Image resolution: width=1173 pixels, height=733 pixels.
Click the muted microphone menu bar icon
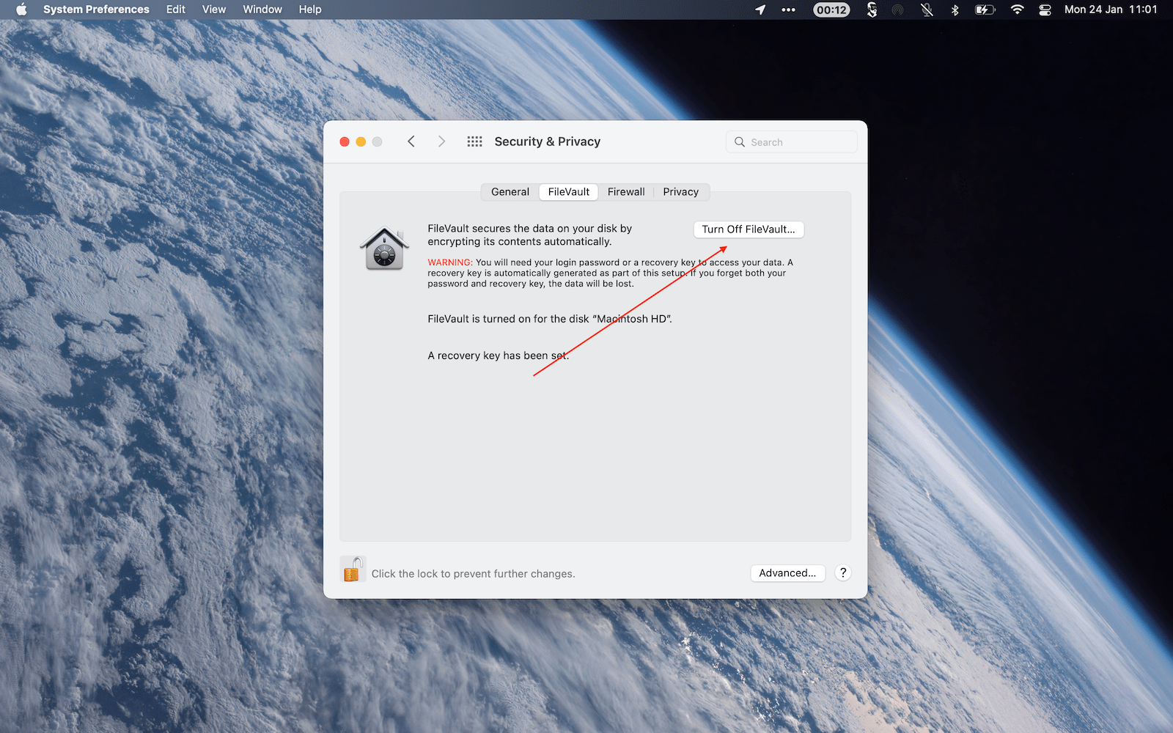pos(927,10)
